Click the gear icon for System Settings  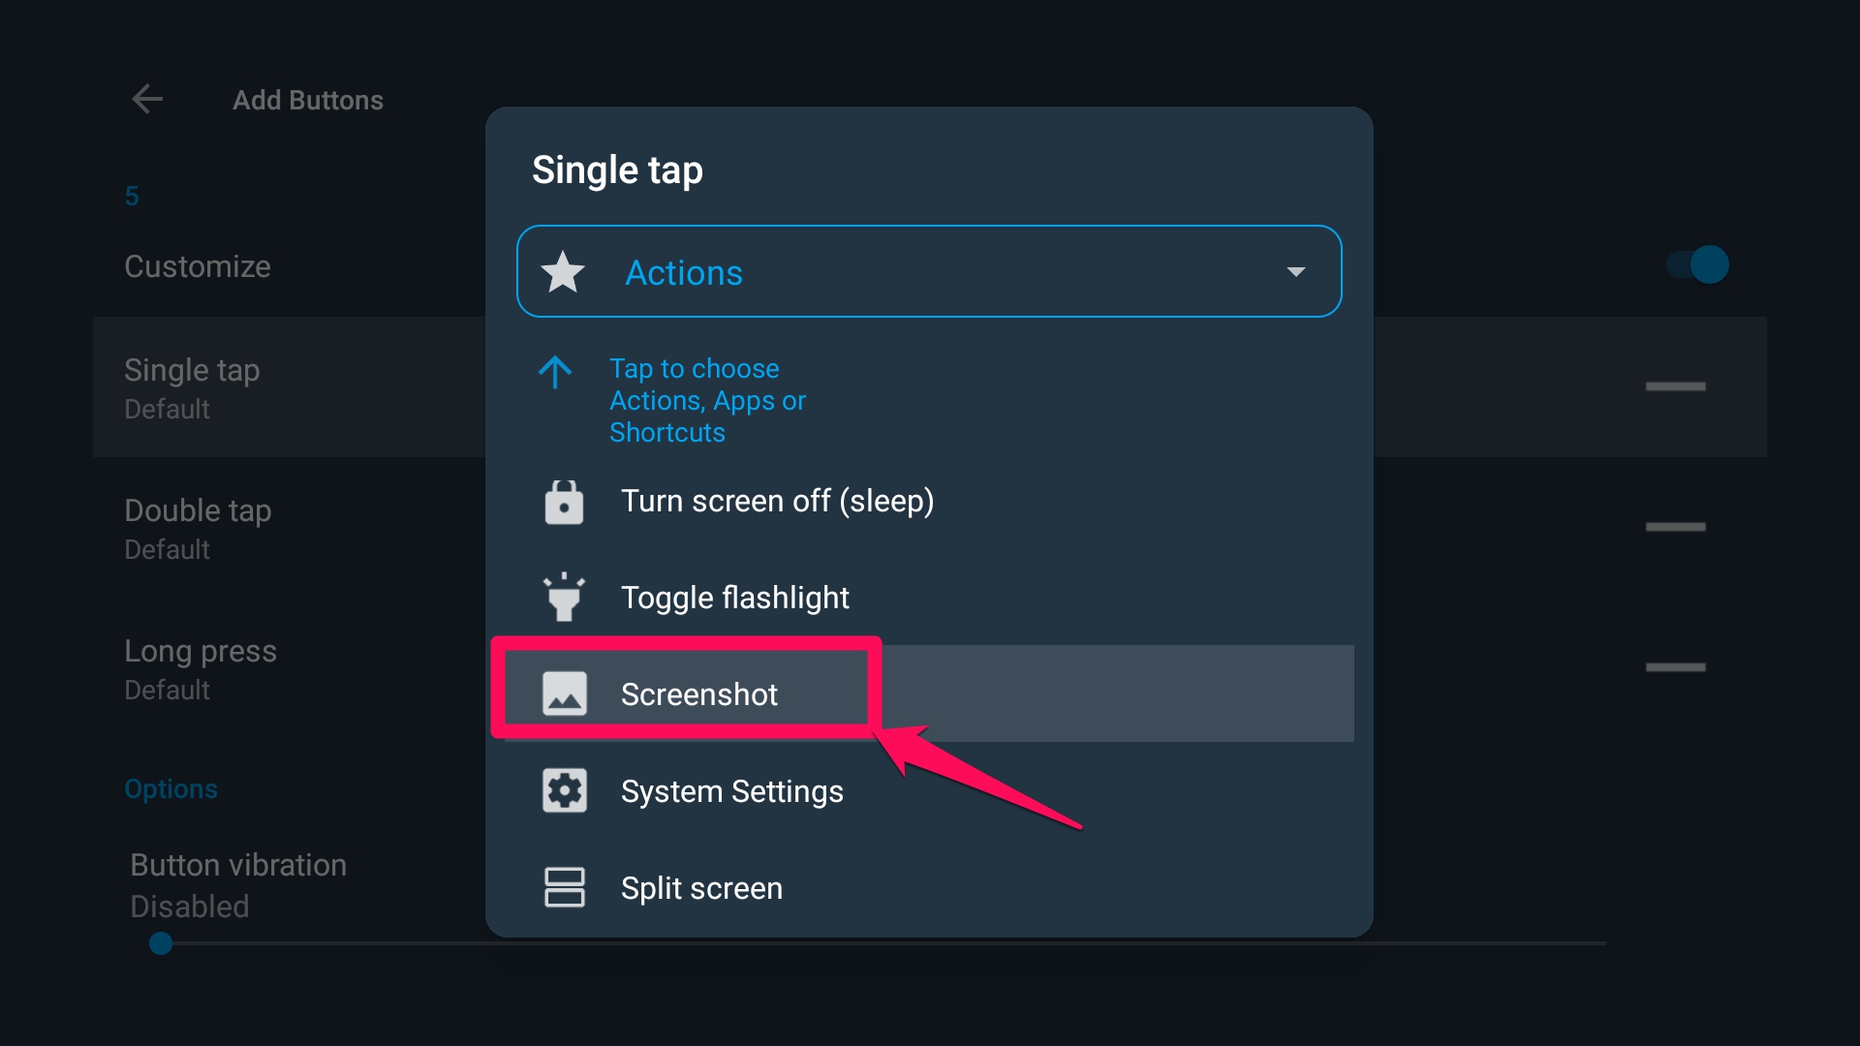564,790
